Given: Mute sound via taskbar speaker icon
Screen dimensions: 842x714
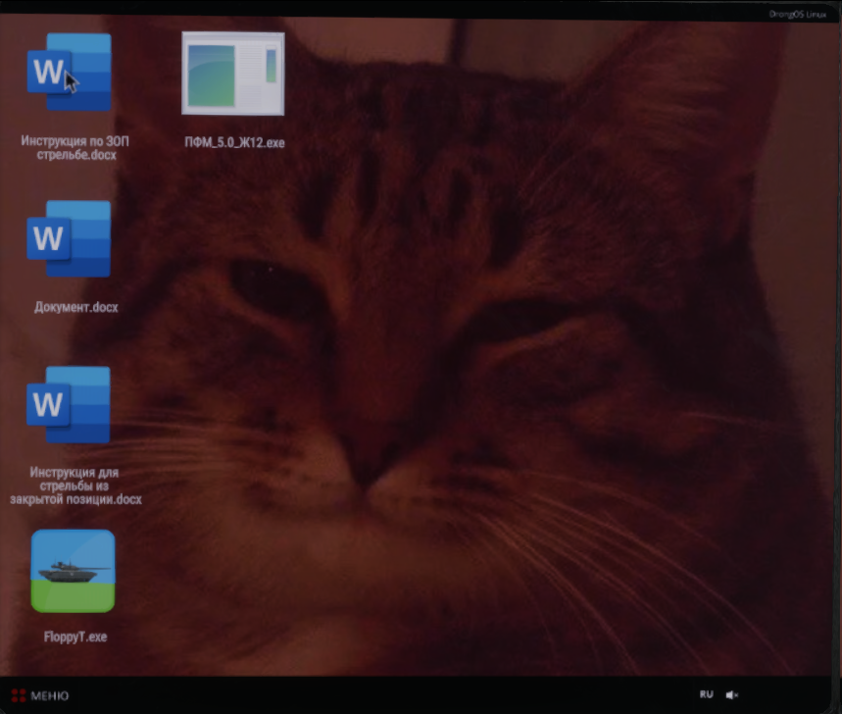Looking at the screenshot, I should coord(731,694).
